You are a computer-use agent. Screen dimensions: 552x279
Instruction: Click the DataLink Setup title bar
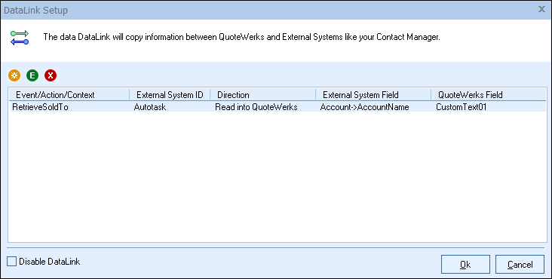click(268, 10)
